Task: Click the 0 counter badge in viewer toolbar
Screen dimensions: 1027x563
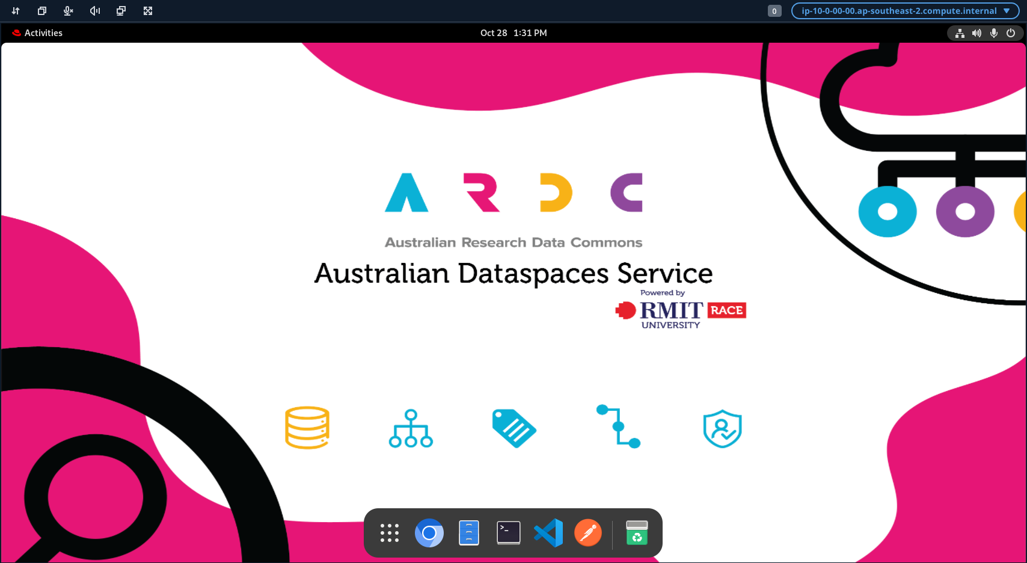Action: point(774,11)
